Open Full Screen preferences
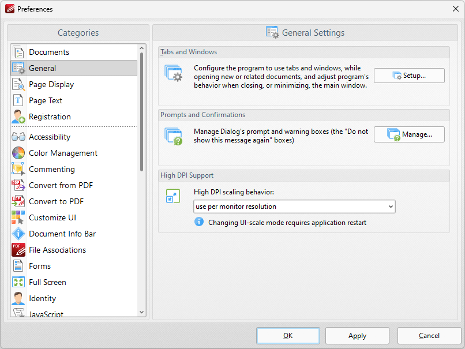Screen dimensions: 465x349 74,282
